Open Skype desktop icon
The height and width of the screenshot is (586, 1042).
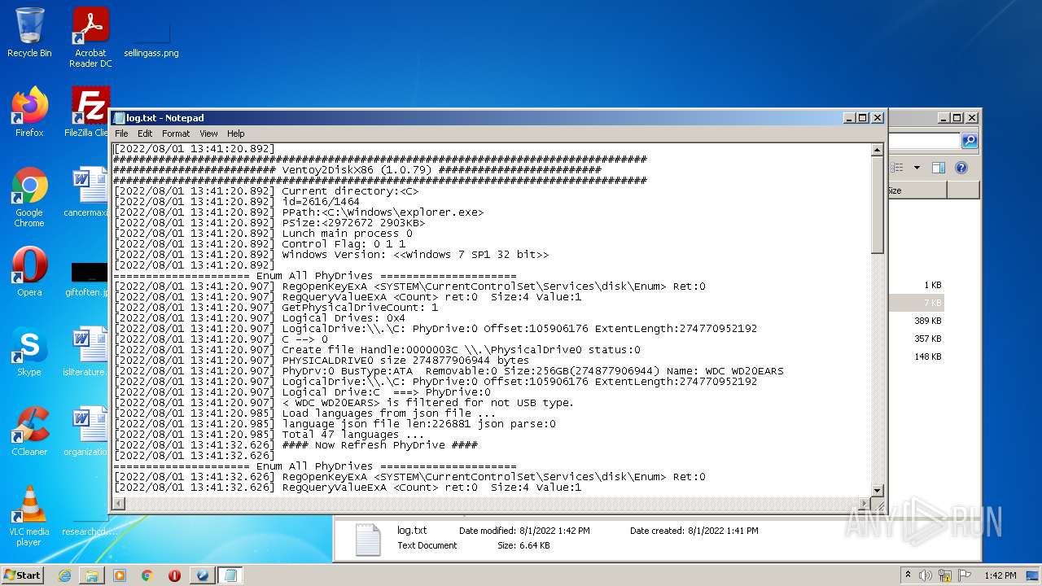point(29,352)
